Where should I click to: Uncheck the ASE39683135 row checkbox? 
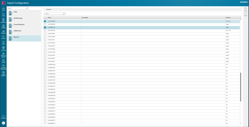tap(45, 27)
